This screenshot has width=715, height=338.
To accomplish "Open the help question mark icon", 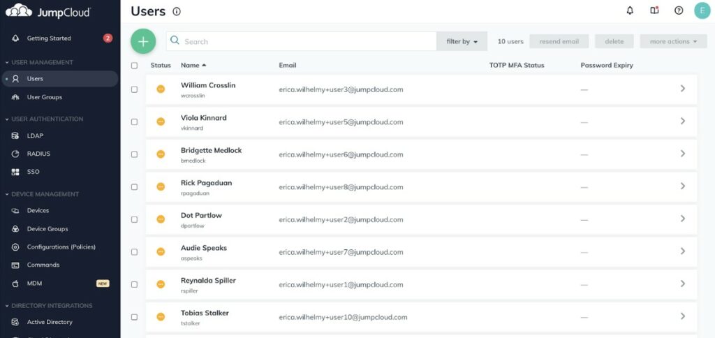I will point(679,10).
